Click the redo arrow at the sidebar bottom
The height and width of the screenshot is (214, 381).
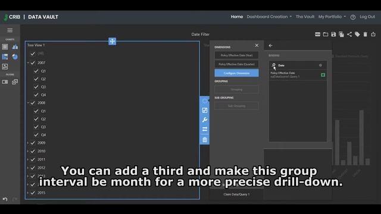click(15, 200)
